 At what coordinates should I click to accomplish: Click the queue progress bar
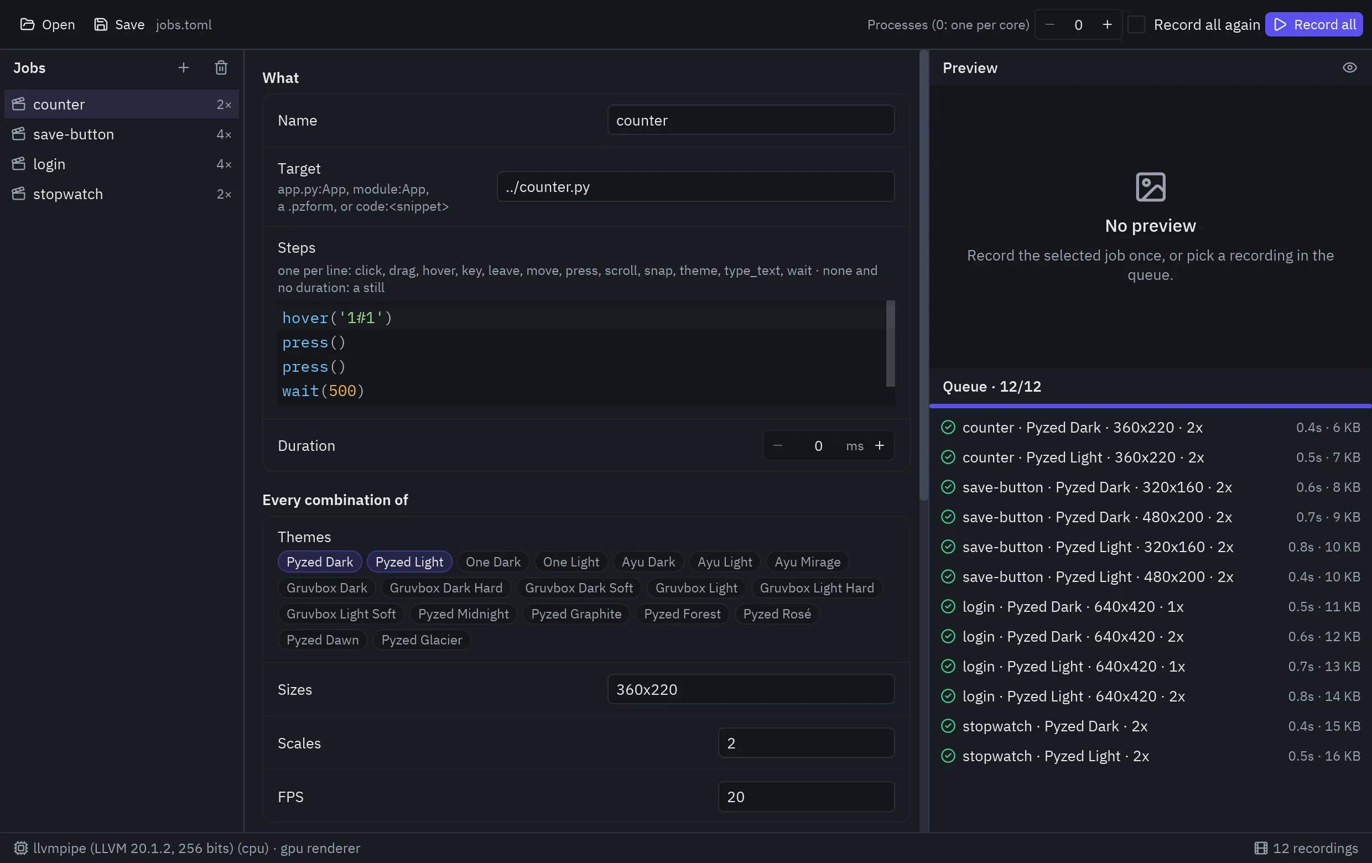tap(1150, 405)
